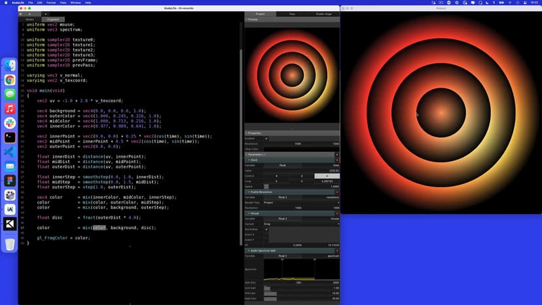
Task: Switch to the Shader Stage tab
Action: coord(323,14)
